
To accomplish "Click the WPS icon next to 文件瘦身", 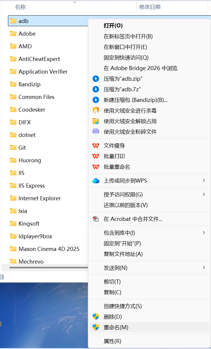I will tap(96, 146).
